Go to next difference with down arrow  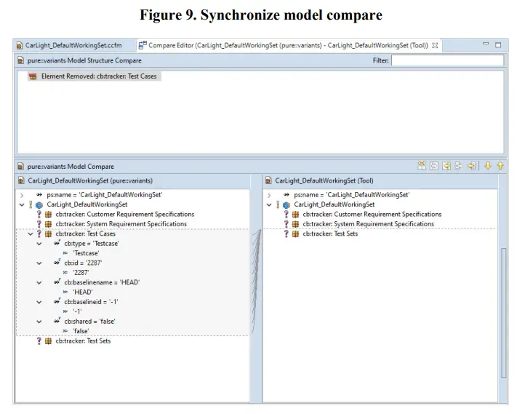coord(488,165)
